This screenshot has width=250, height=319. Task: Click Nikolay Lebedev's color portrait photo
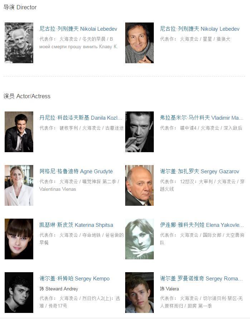(139, 43)
